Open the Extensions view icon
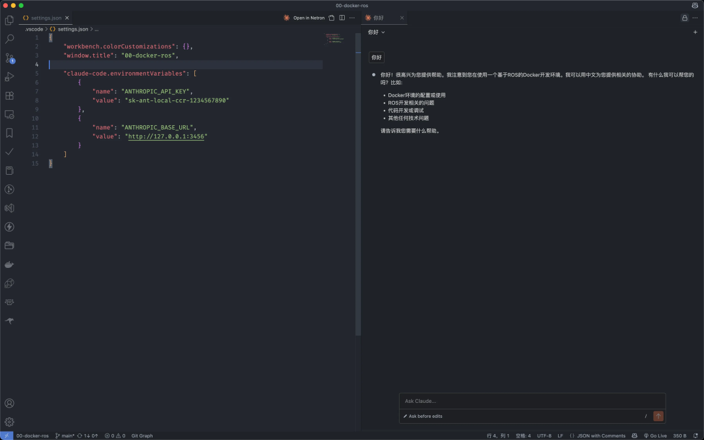The width and height of the screenshot is (704, 440). tap(9, 96)
